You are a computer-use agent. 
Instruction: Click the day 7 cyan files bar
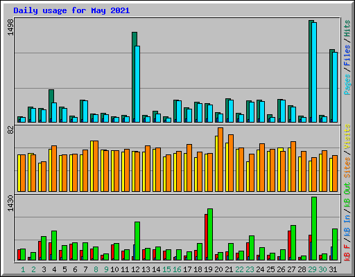85,111
